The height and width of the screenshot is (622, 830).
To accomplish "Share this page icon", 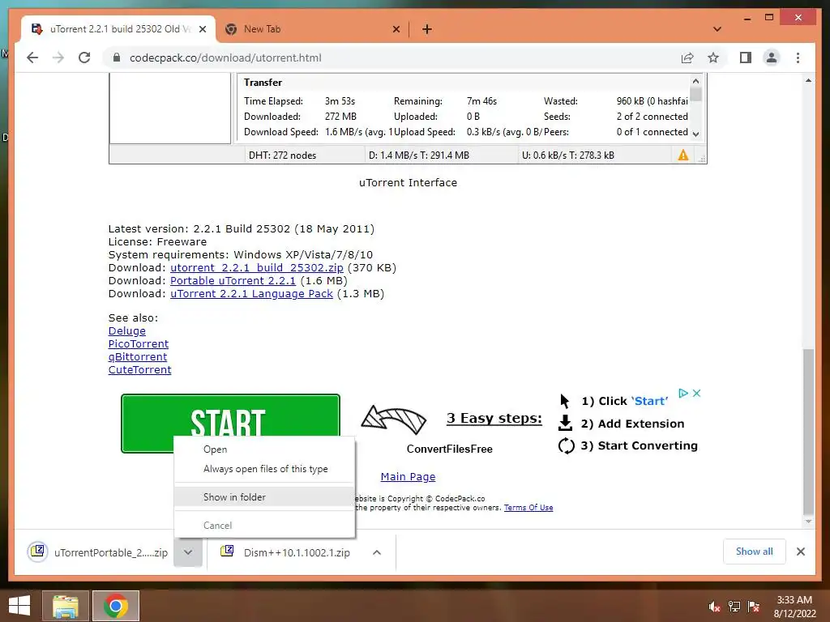I will tap(687, 58).
